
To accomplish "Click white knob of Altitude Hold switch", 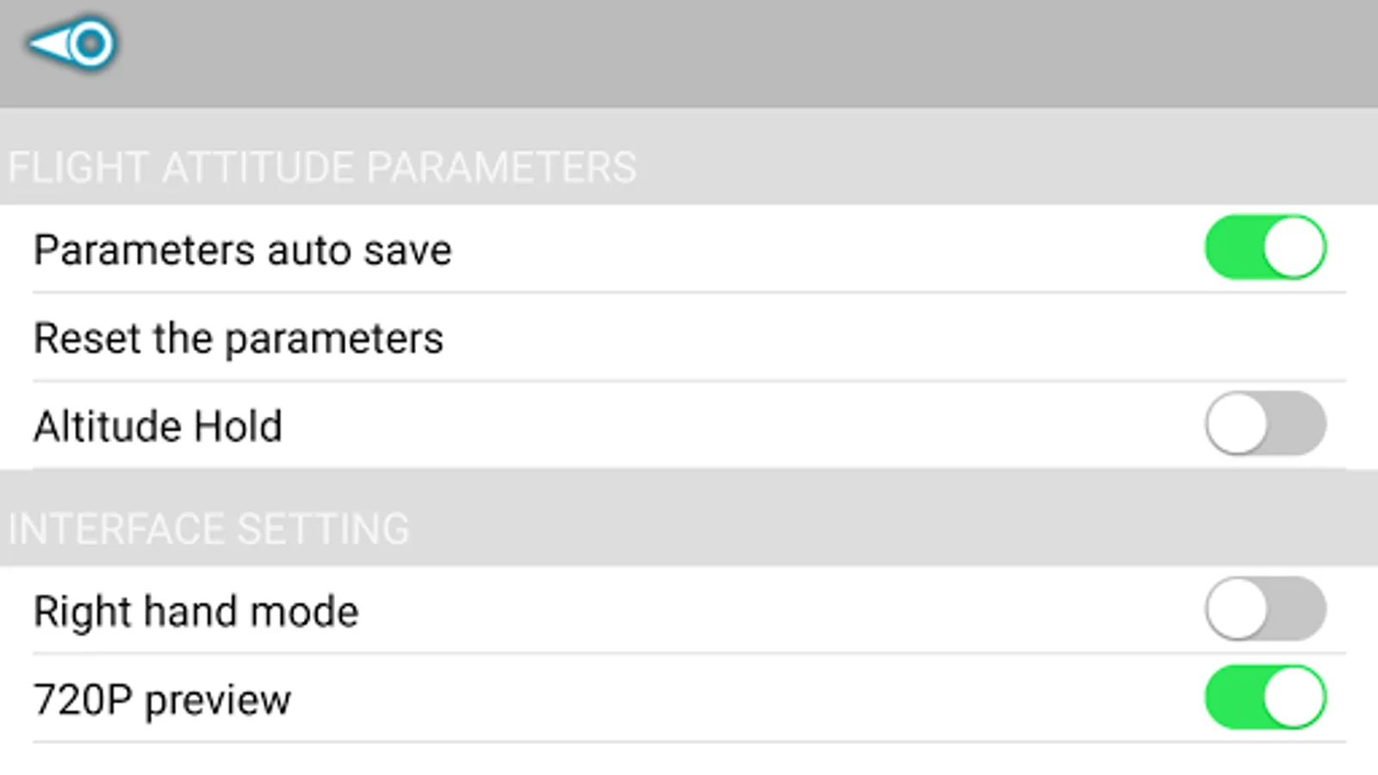I will pyautogui.click(x=1237, y=424).
